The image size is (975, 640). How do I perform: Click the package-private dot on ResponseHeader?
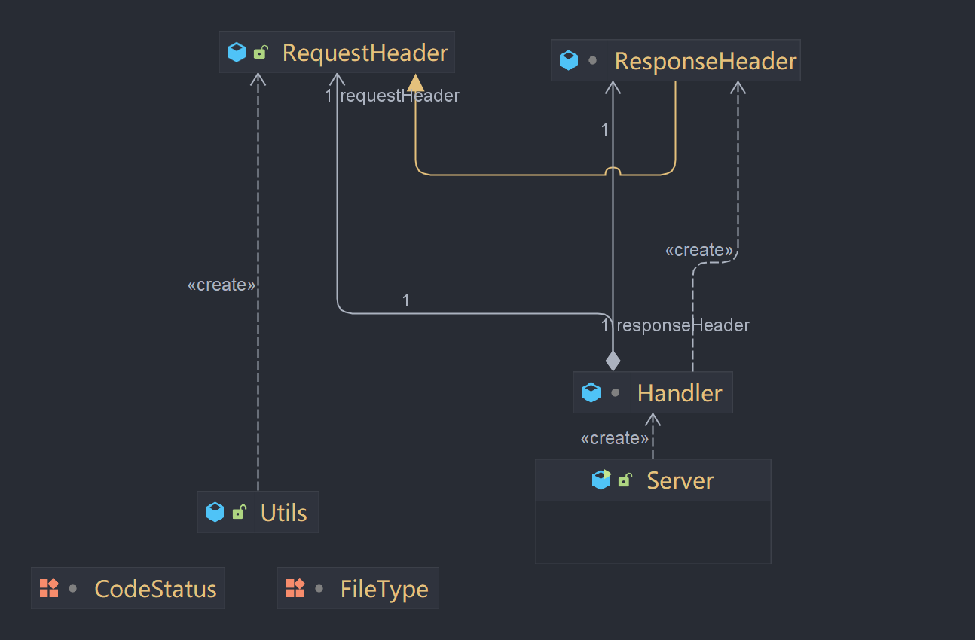(x=592, y=60)
